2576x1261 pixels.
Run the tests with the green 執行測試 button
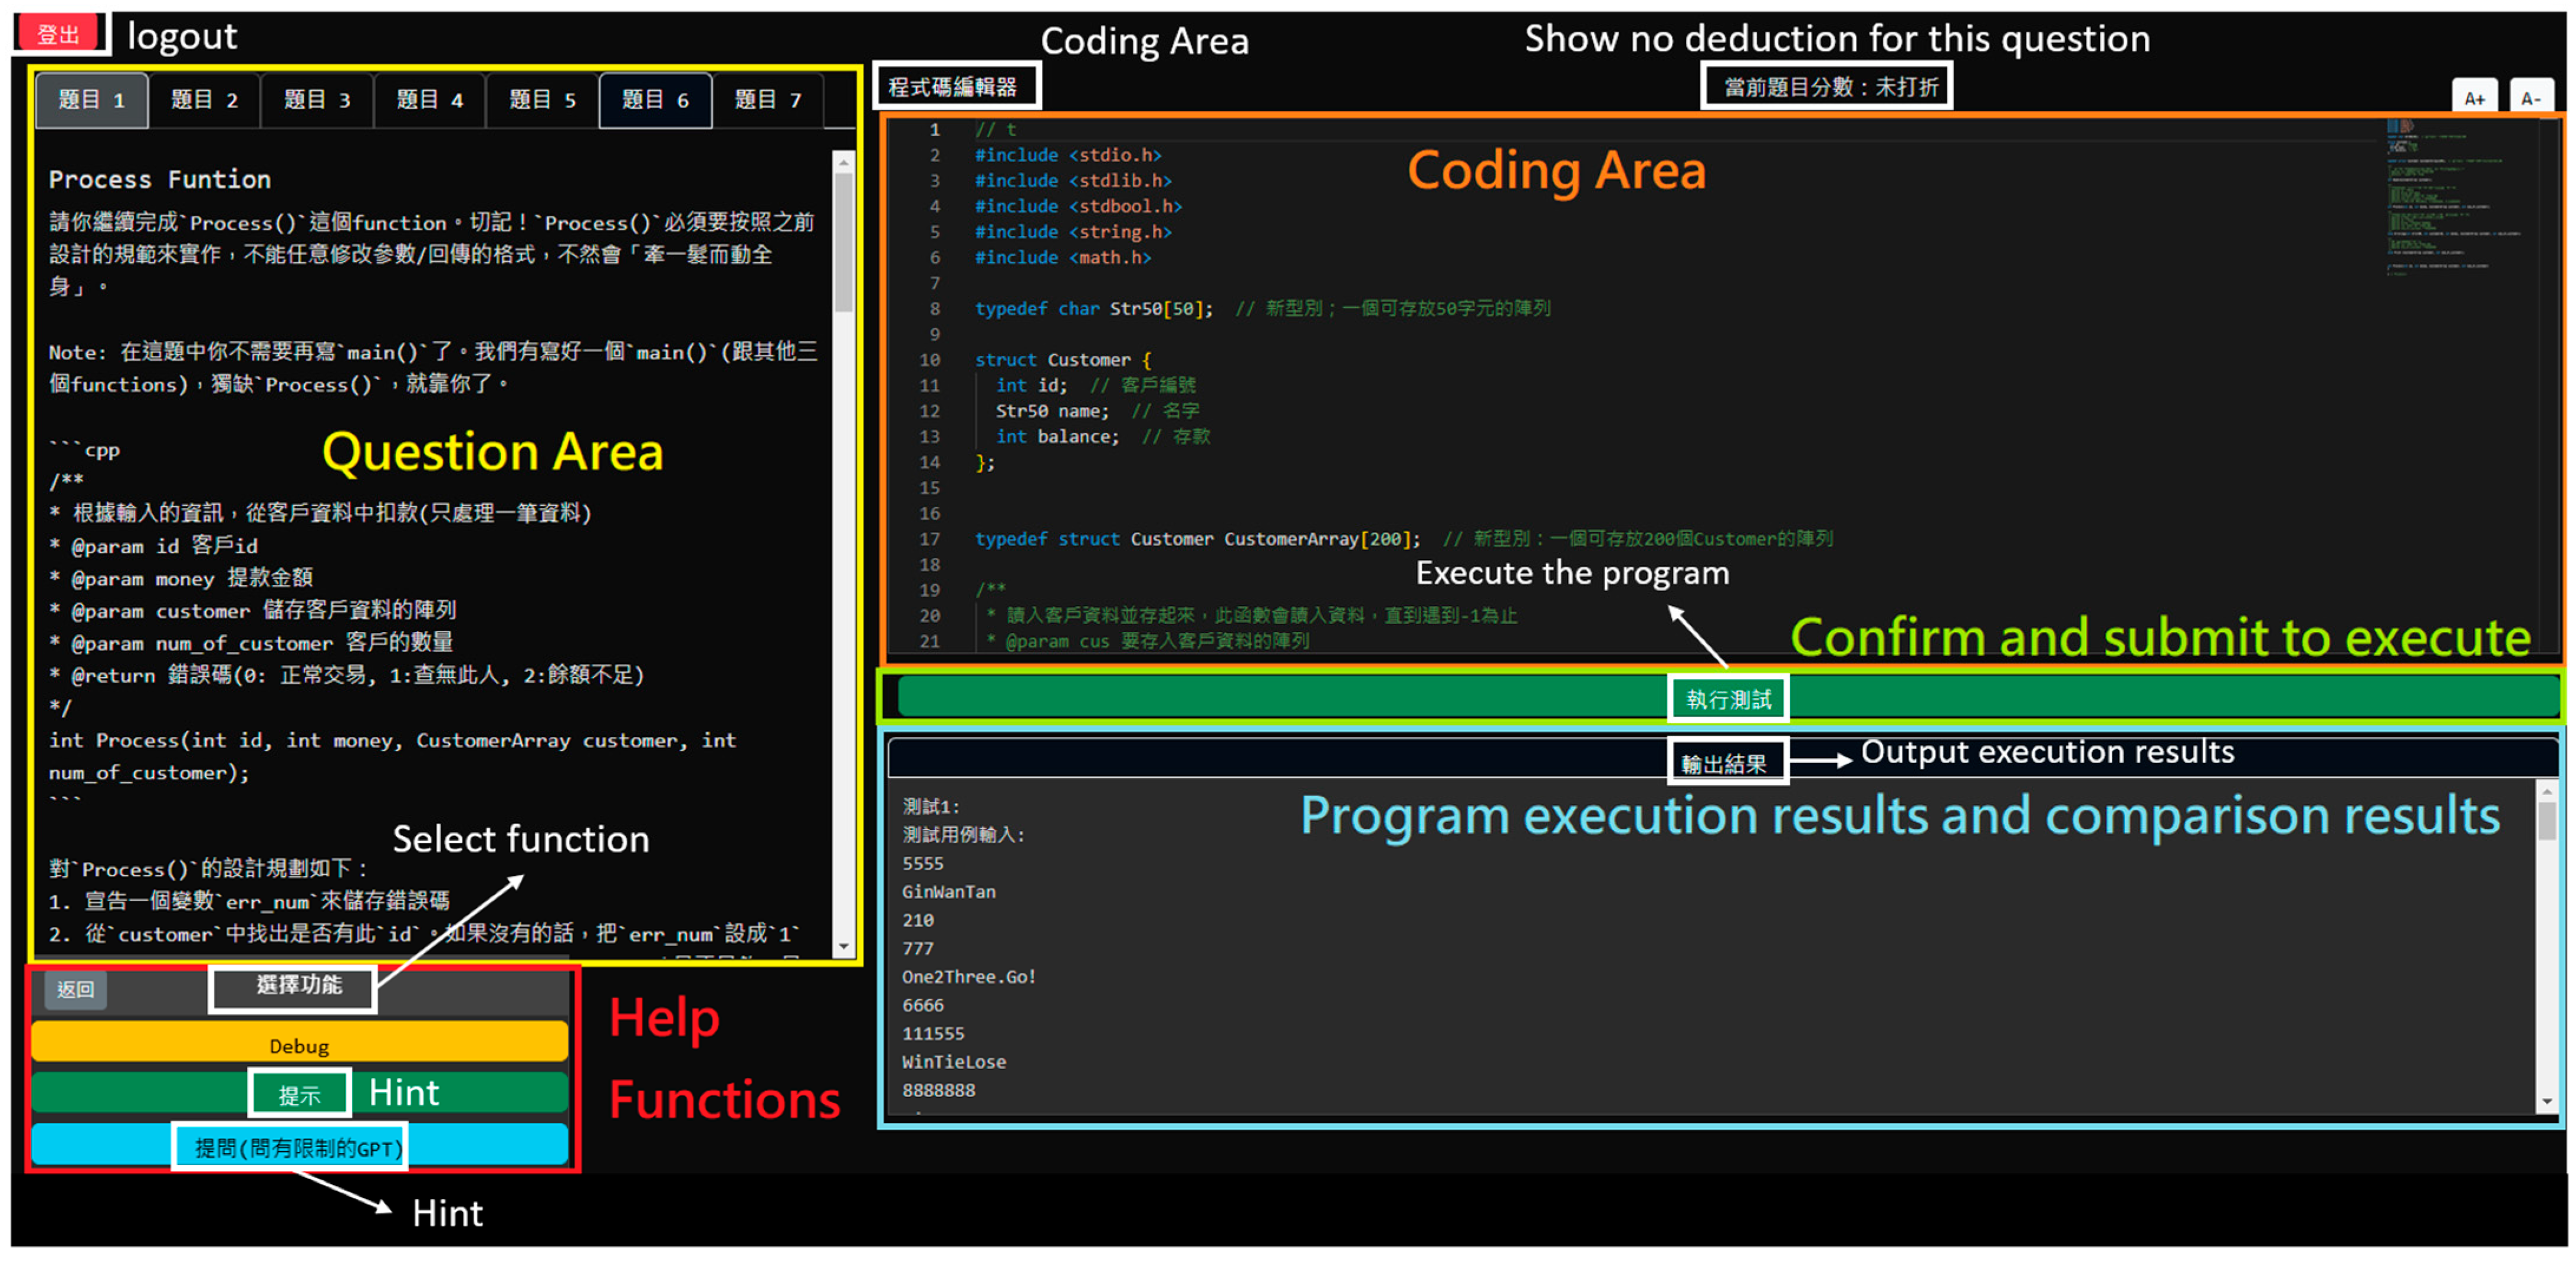point(1727,697)
